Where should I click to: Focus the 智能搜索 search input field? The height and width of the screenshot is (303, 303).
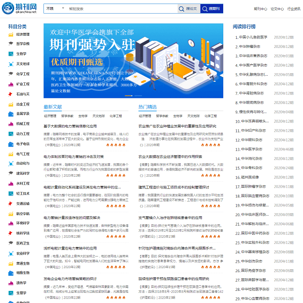[x=122, y=9]
